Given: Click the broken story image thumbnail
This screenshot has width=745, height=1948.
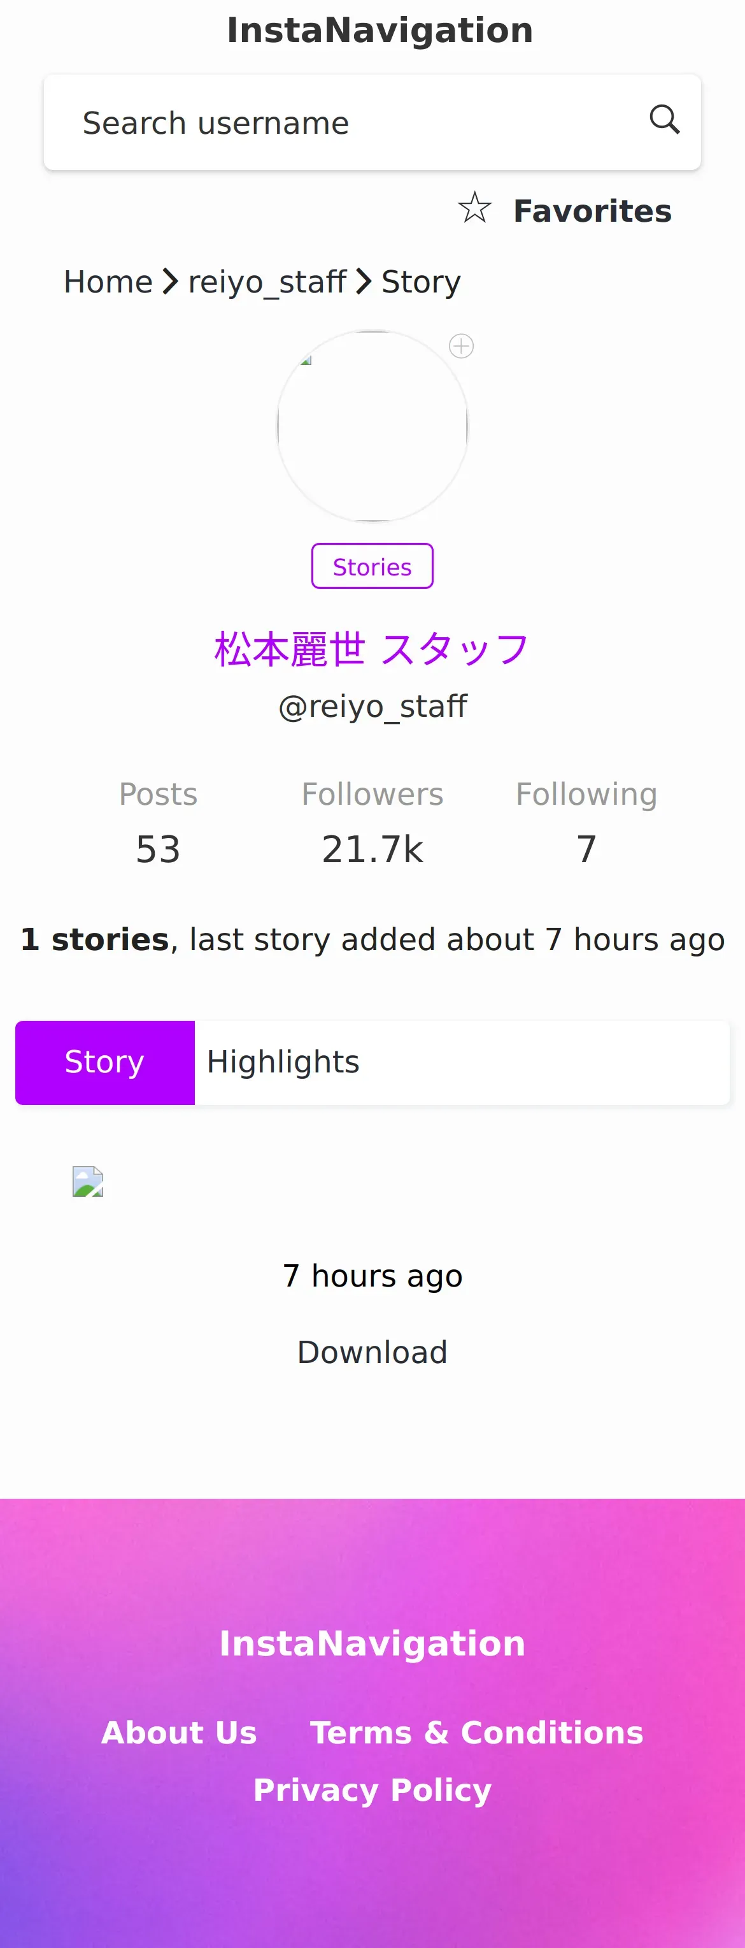Looking at the screenshot, I should (88, 1181).
